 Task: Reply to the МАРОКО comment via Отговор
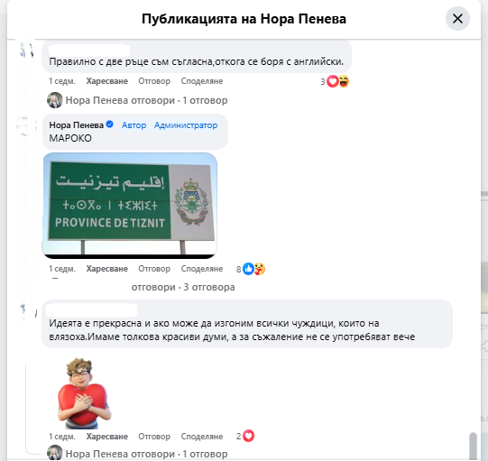coord(154,269)
